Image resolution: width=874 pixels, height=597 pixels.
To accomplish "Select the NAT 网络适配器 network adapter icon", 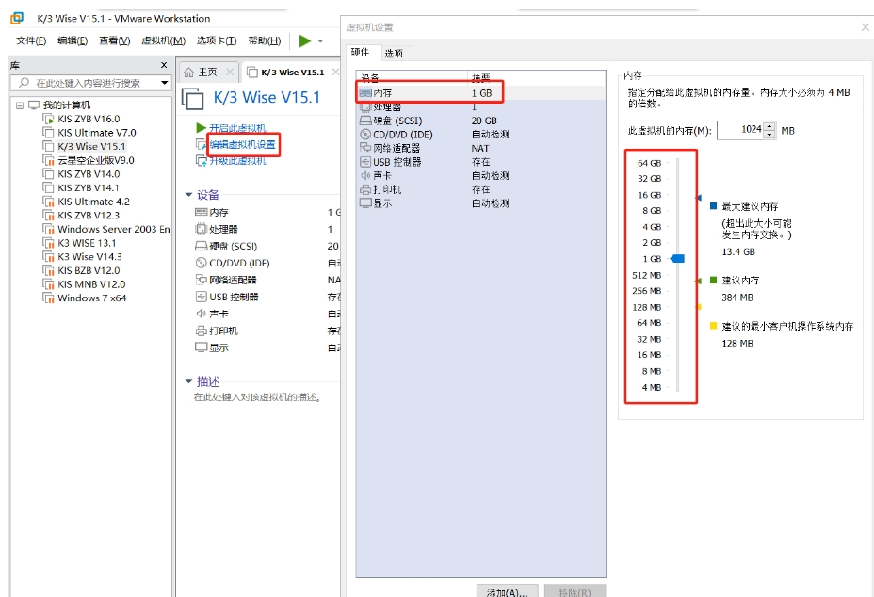I will coord(364,148).
